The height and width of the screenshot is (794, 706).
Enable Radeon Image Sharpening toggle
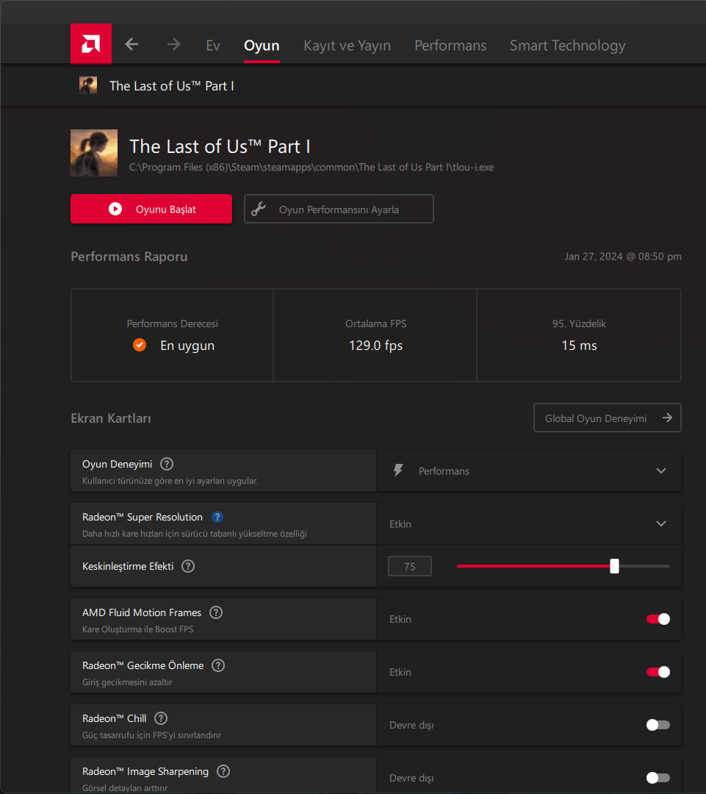[658, 778]
